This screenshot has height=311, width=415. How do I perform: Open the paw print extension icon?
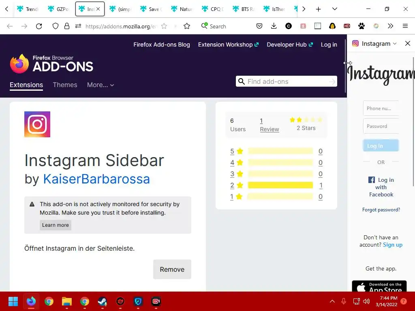coord(361,26)
